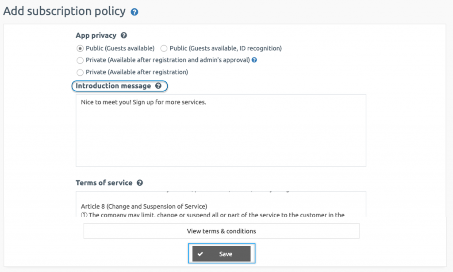
Task: Click the checkmark icon inside the Save button
Action: point(201,253)
